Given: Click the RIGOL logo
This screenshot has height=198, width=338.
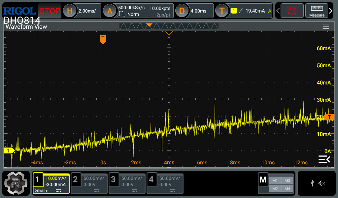Looking at the screenshot, I should 19,11.
